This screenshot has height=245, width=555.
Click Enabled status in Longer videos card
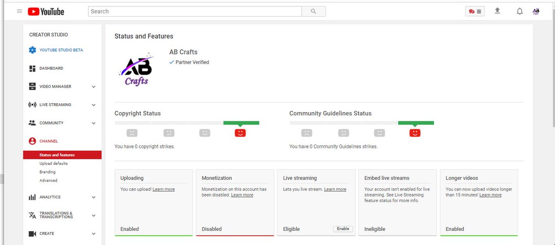[x=455, y=229]
